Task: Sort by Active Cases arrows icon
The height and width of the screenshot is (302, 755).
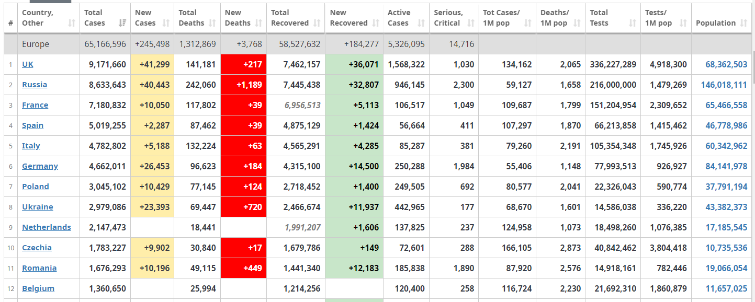Action: [x=421, y=23]
